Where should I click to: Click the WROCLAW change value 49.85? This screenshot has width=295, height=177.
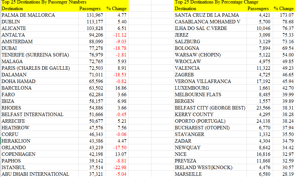point(284,62)
